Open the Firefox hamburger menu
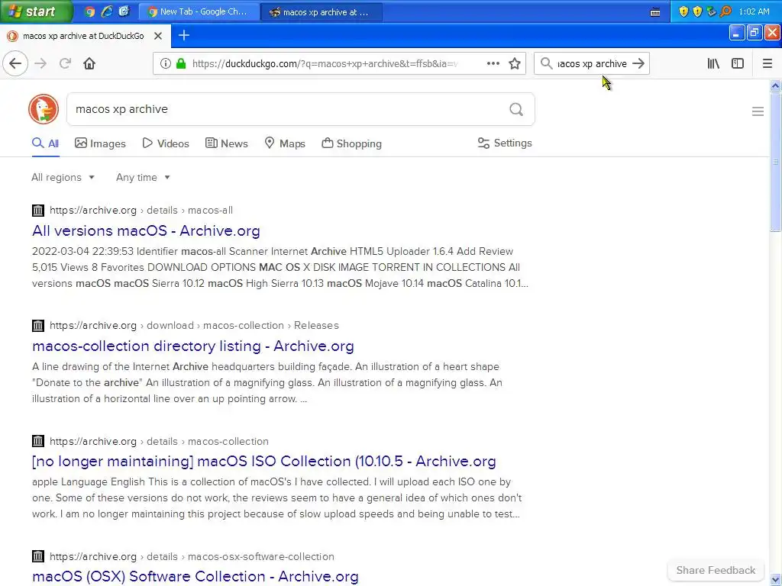This screenshot has width=782, height=586. tap(767, 63)
